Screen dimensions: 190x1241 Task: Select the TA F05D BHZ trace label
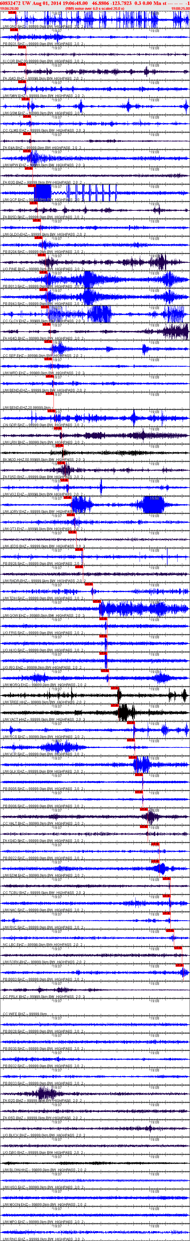[x=44, y=477]
